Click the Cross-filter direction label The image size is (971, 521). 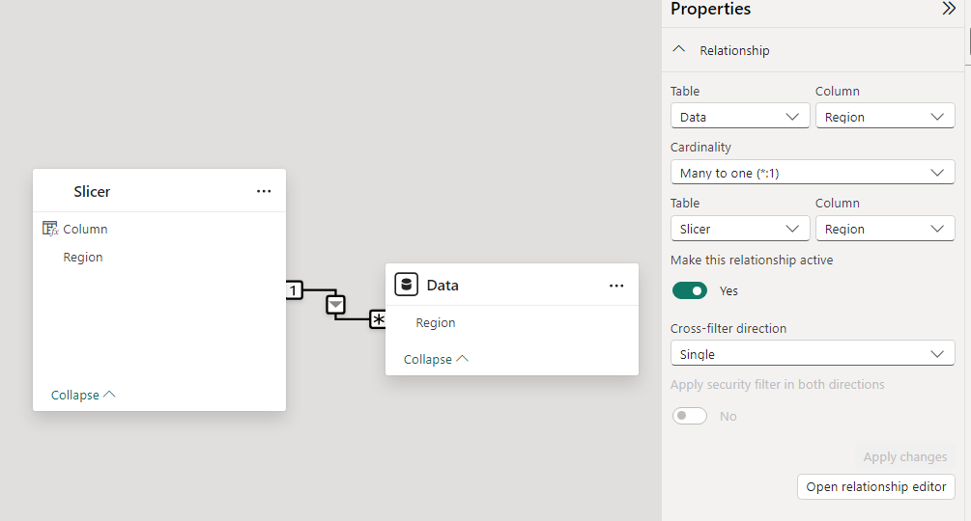(x=728, y=328)
